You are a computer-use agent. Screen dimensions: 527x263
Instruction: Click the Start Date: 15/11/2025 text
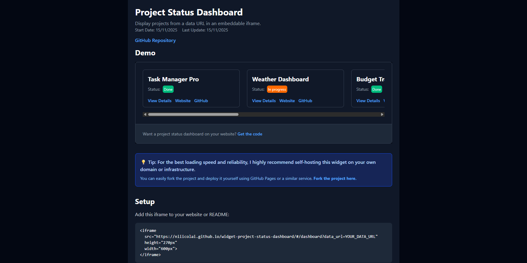[156, 30]
